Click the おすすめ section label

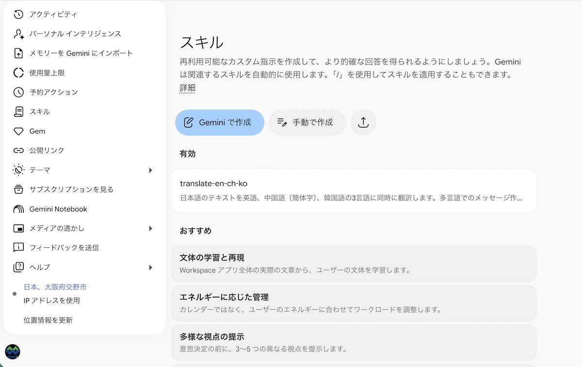(x=195, y=230)
